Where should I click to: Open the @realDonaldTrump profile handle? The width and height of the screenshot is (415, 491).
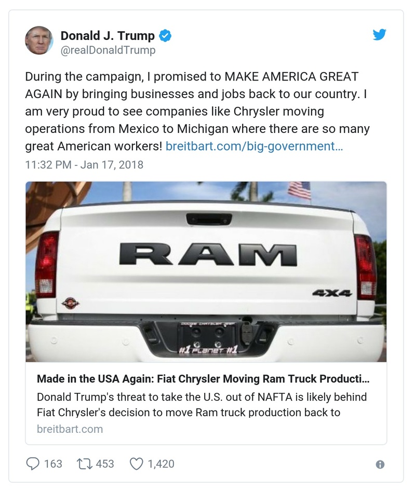(108, 50)
